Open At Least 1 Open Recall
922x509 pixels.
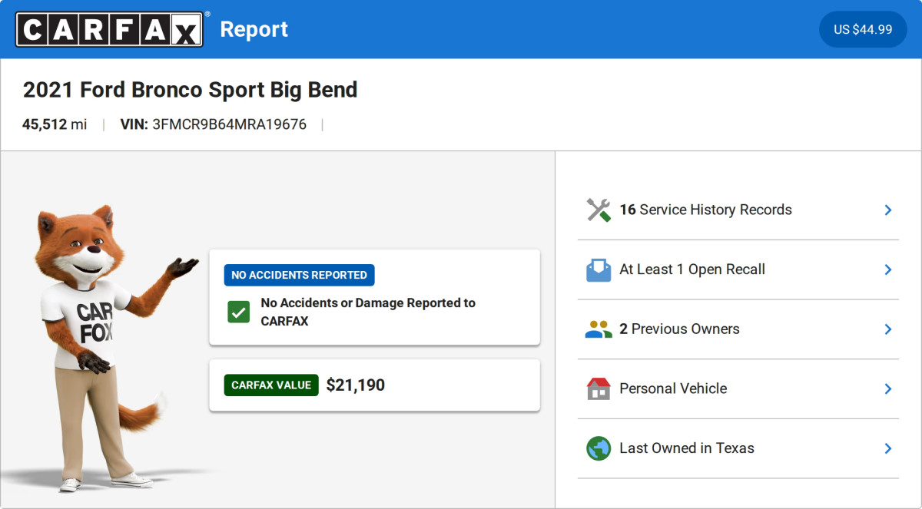pos(738,269)
